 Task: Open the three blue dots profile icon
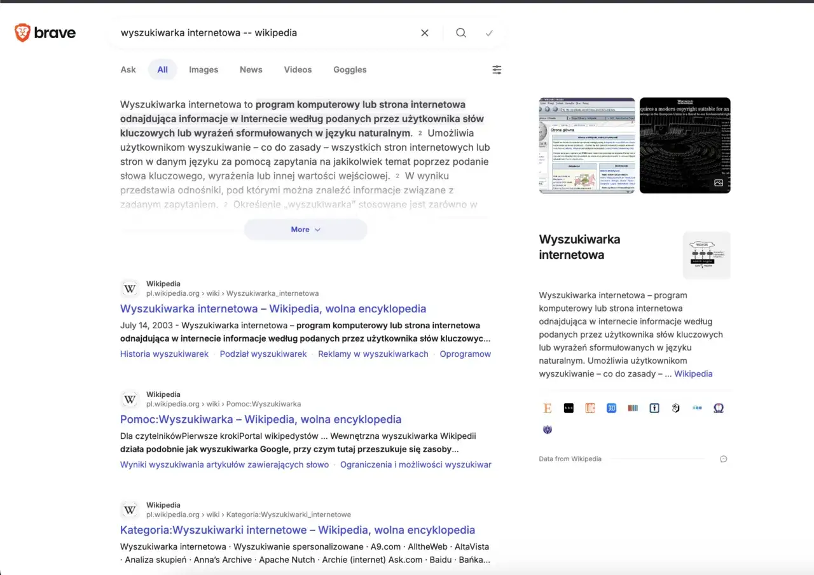pos(697,408)
